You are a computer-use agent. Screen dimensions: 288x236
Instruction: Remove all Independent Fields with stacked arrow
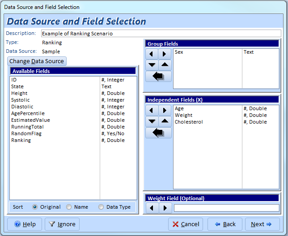coord(158,133)
